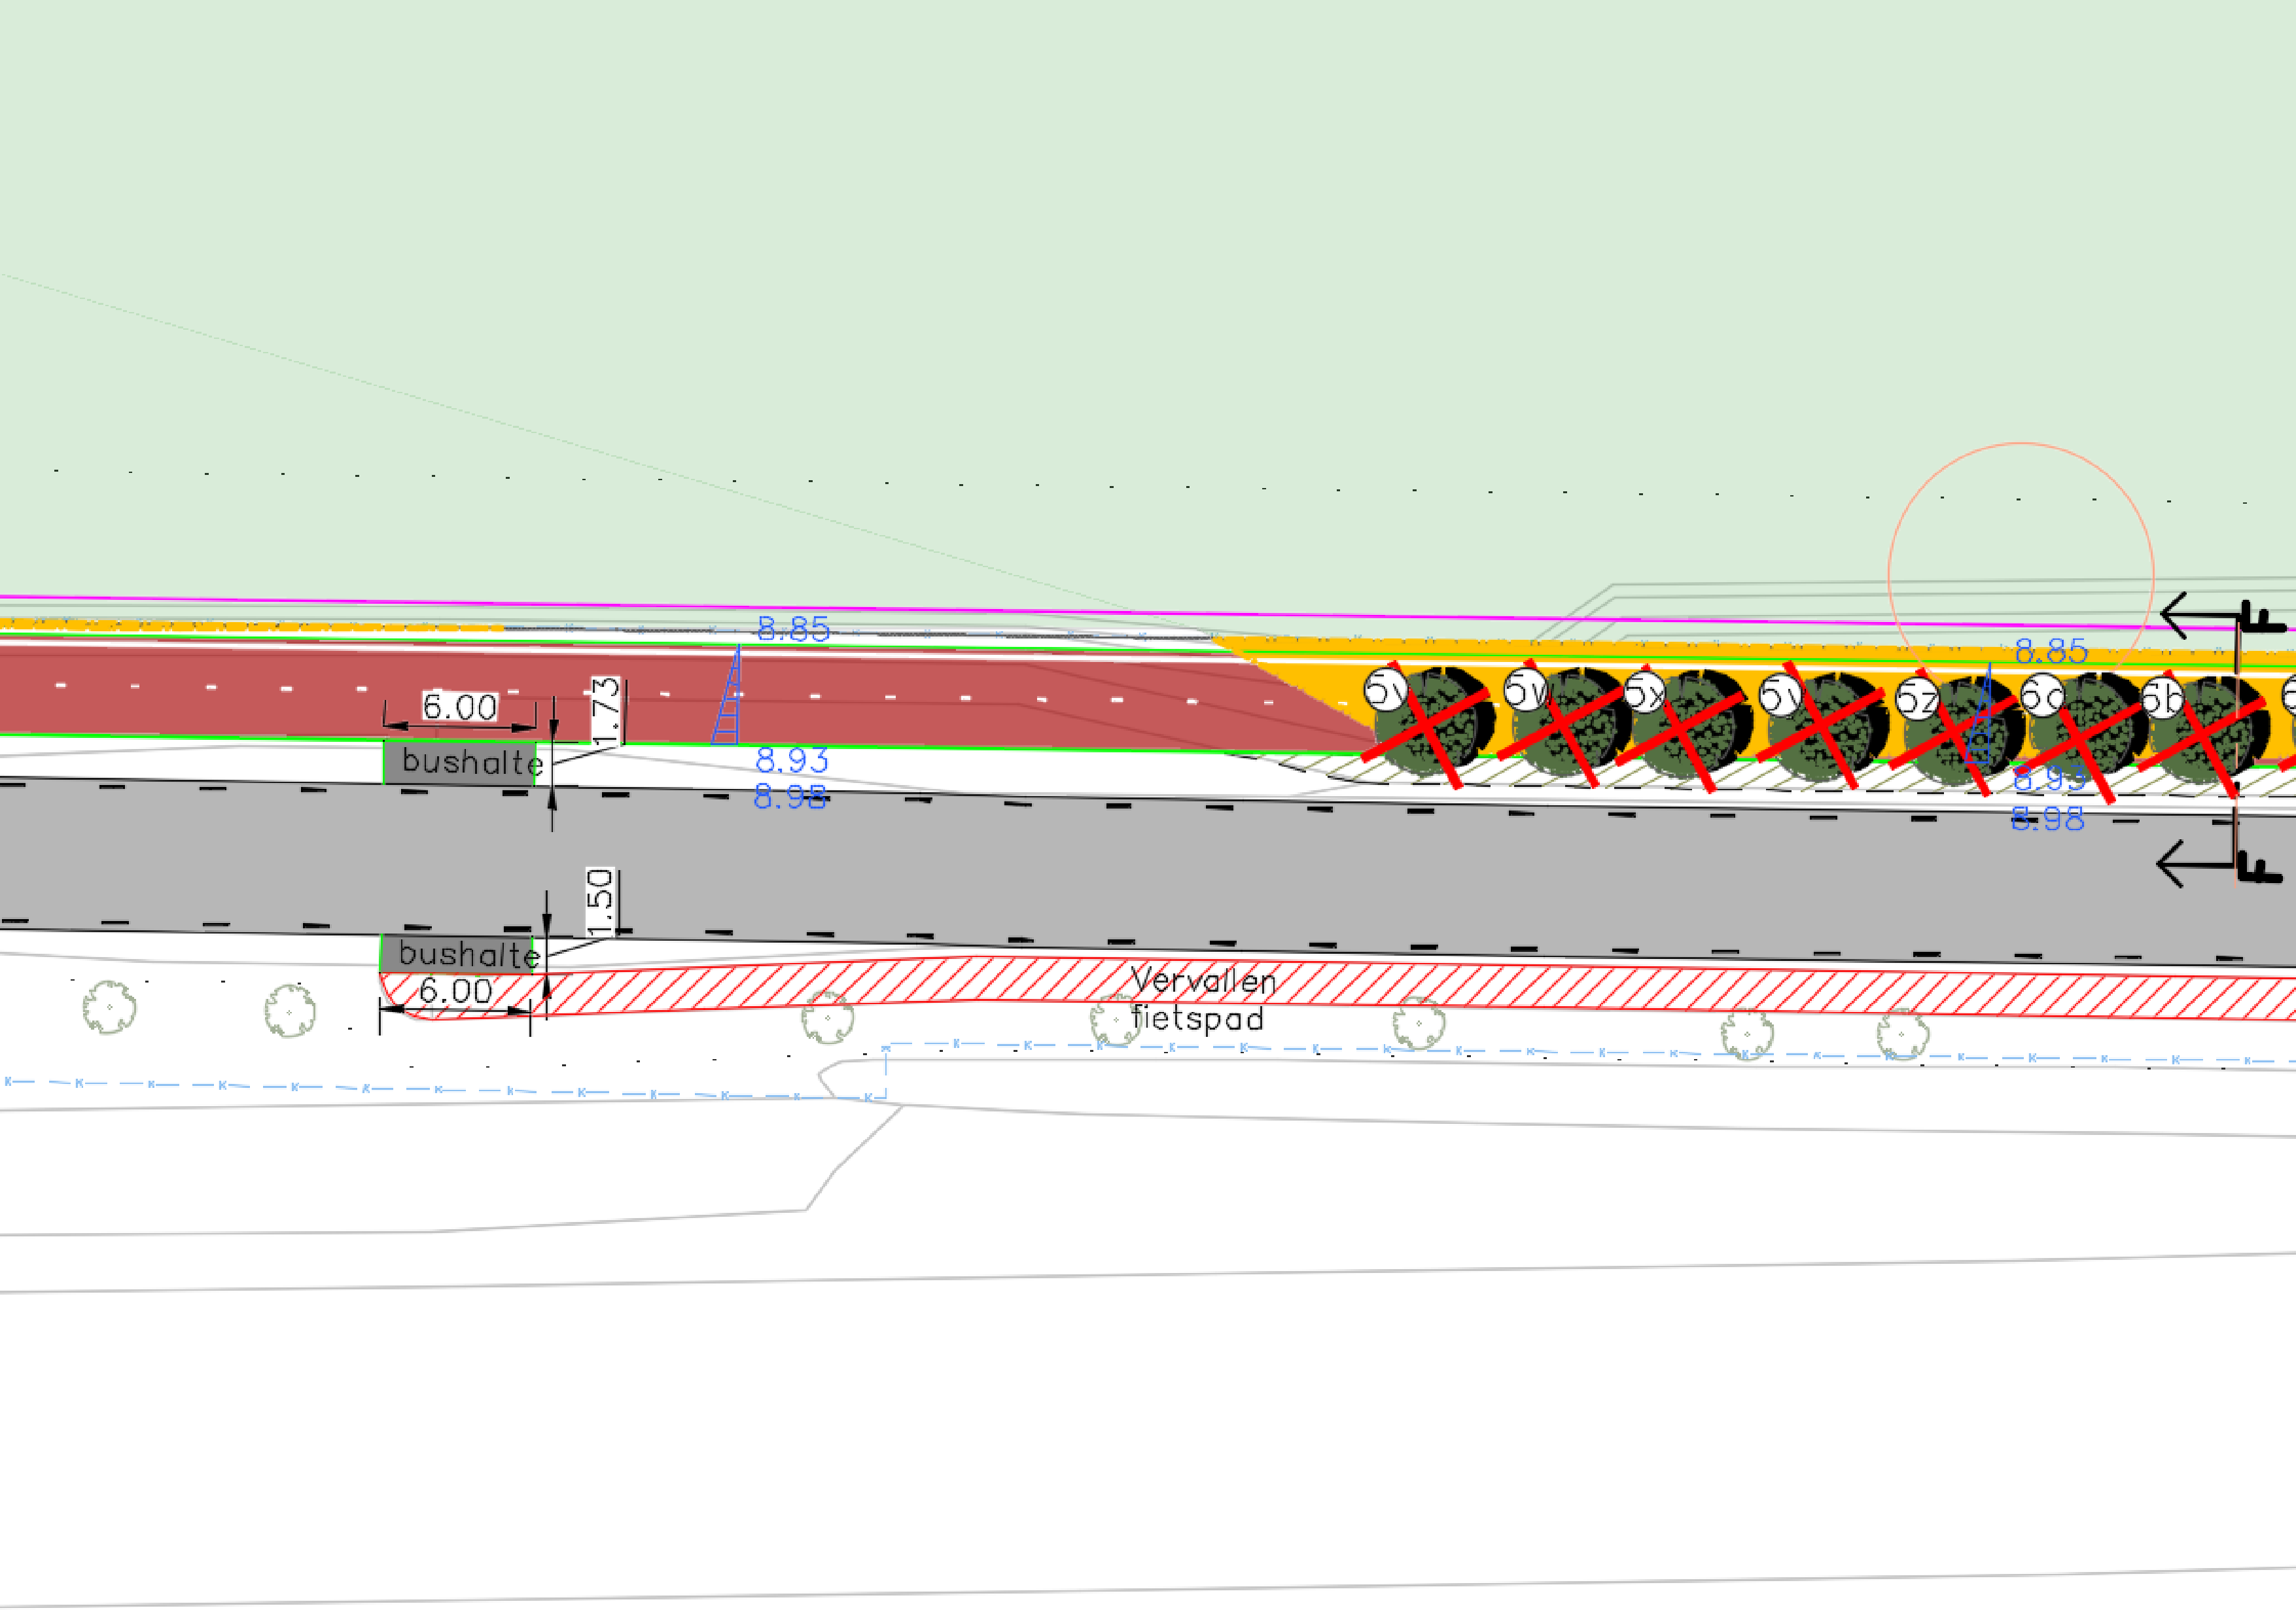Pick the tree label circle 5x
The width and height of the screenshot is (2296, 1623).
coord(1645,692)
